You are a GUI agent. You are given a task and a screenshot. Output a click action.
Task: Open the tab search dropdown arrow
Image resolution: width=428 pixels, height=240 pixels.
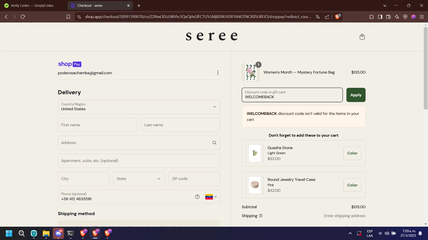coord(385,6)
